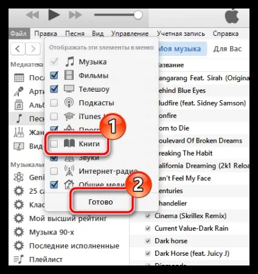
Task: Confirm with the Готово button
Action: pos(100,202)
